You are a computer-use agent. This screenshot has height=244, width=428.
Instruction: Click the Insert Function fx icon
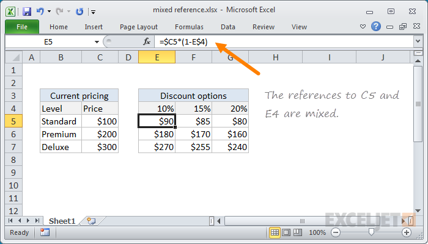(147, 41)
